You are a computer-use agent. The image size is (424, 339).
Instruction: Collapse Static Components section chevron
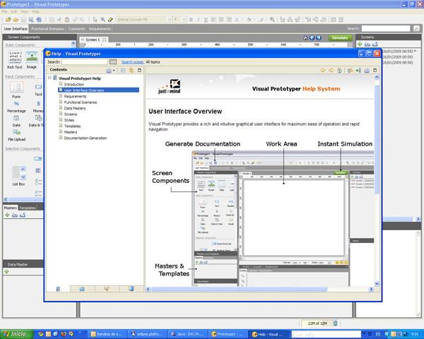[73, 43]
